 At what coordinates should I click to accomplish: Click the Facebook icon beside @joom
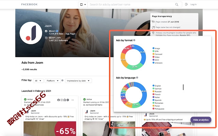[46, 31]
